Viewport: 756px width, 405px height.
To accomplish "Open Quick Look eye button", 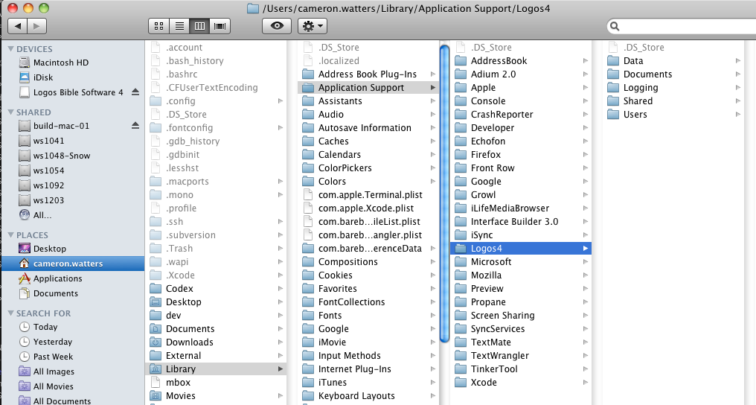I will (x=277, y=26).
